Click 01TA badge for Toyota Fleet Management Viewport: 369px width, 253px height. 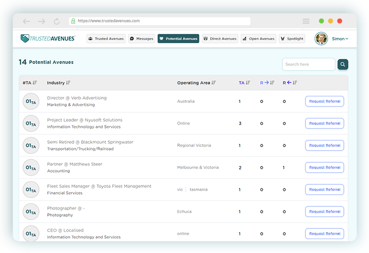[x=31, y=189]
